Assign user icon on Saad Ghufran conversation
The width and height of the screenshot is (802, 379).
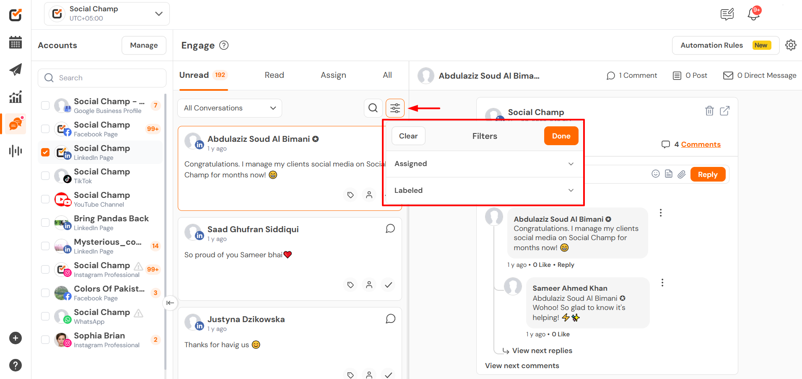[x=369, y=285]
